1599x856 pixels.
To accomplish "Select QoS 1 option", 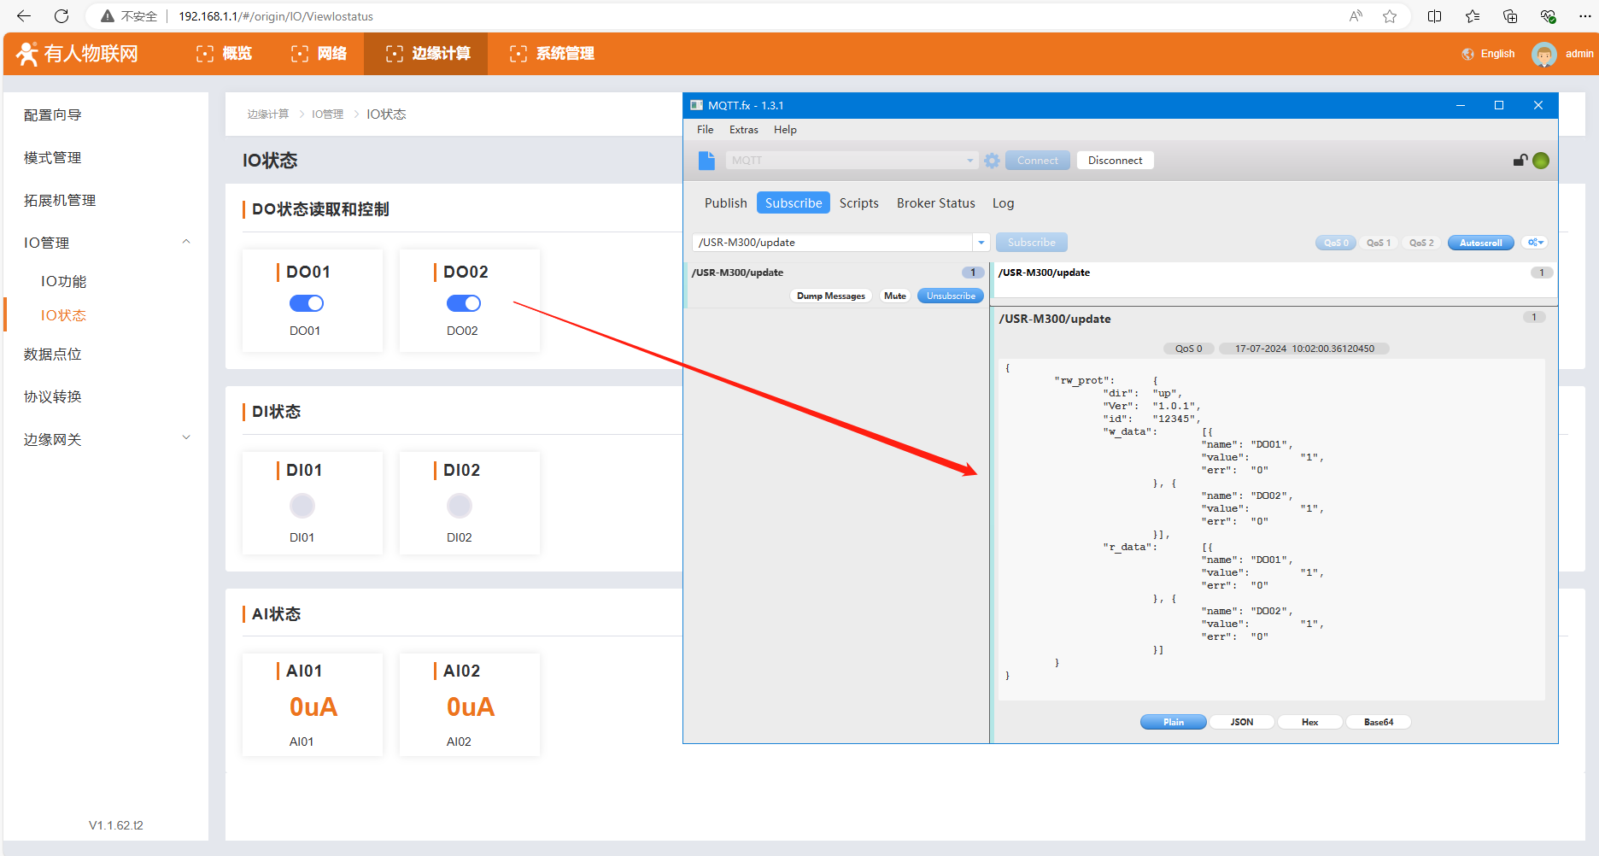I will tap(1378, 243).
